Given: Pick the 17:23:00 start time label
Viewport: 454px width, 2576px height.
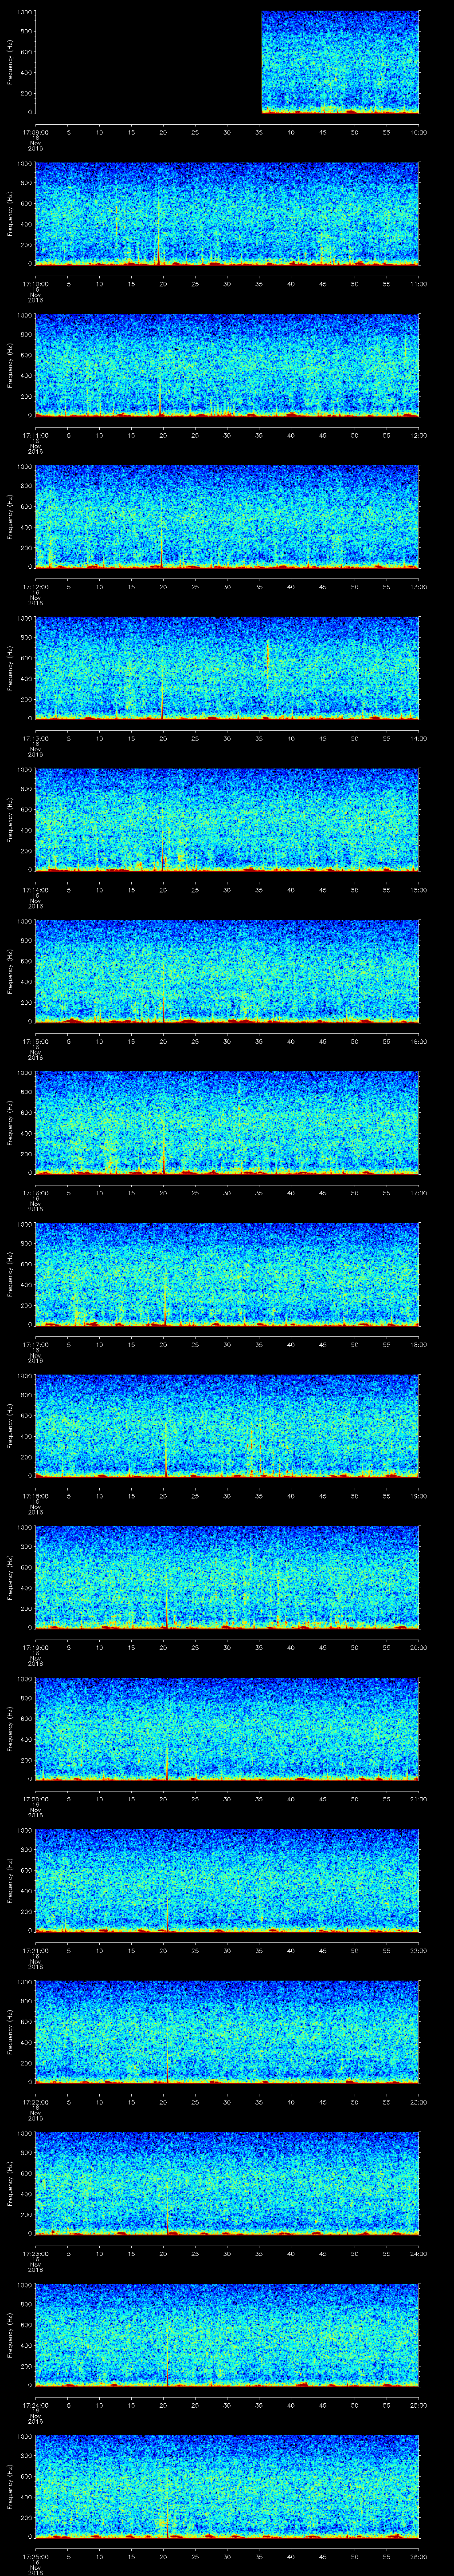Looking at the screenshot, I should 35,2253.
